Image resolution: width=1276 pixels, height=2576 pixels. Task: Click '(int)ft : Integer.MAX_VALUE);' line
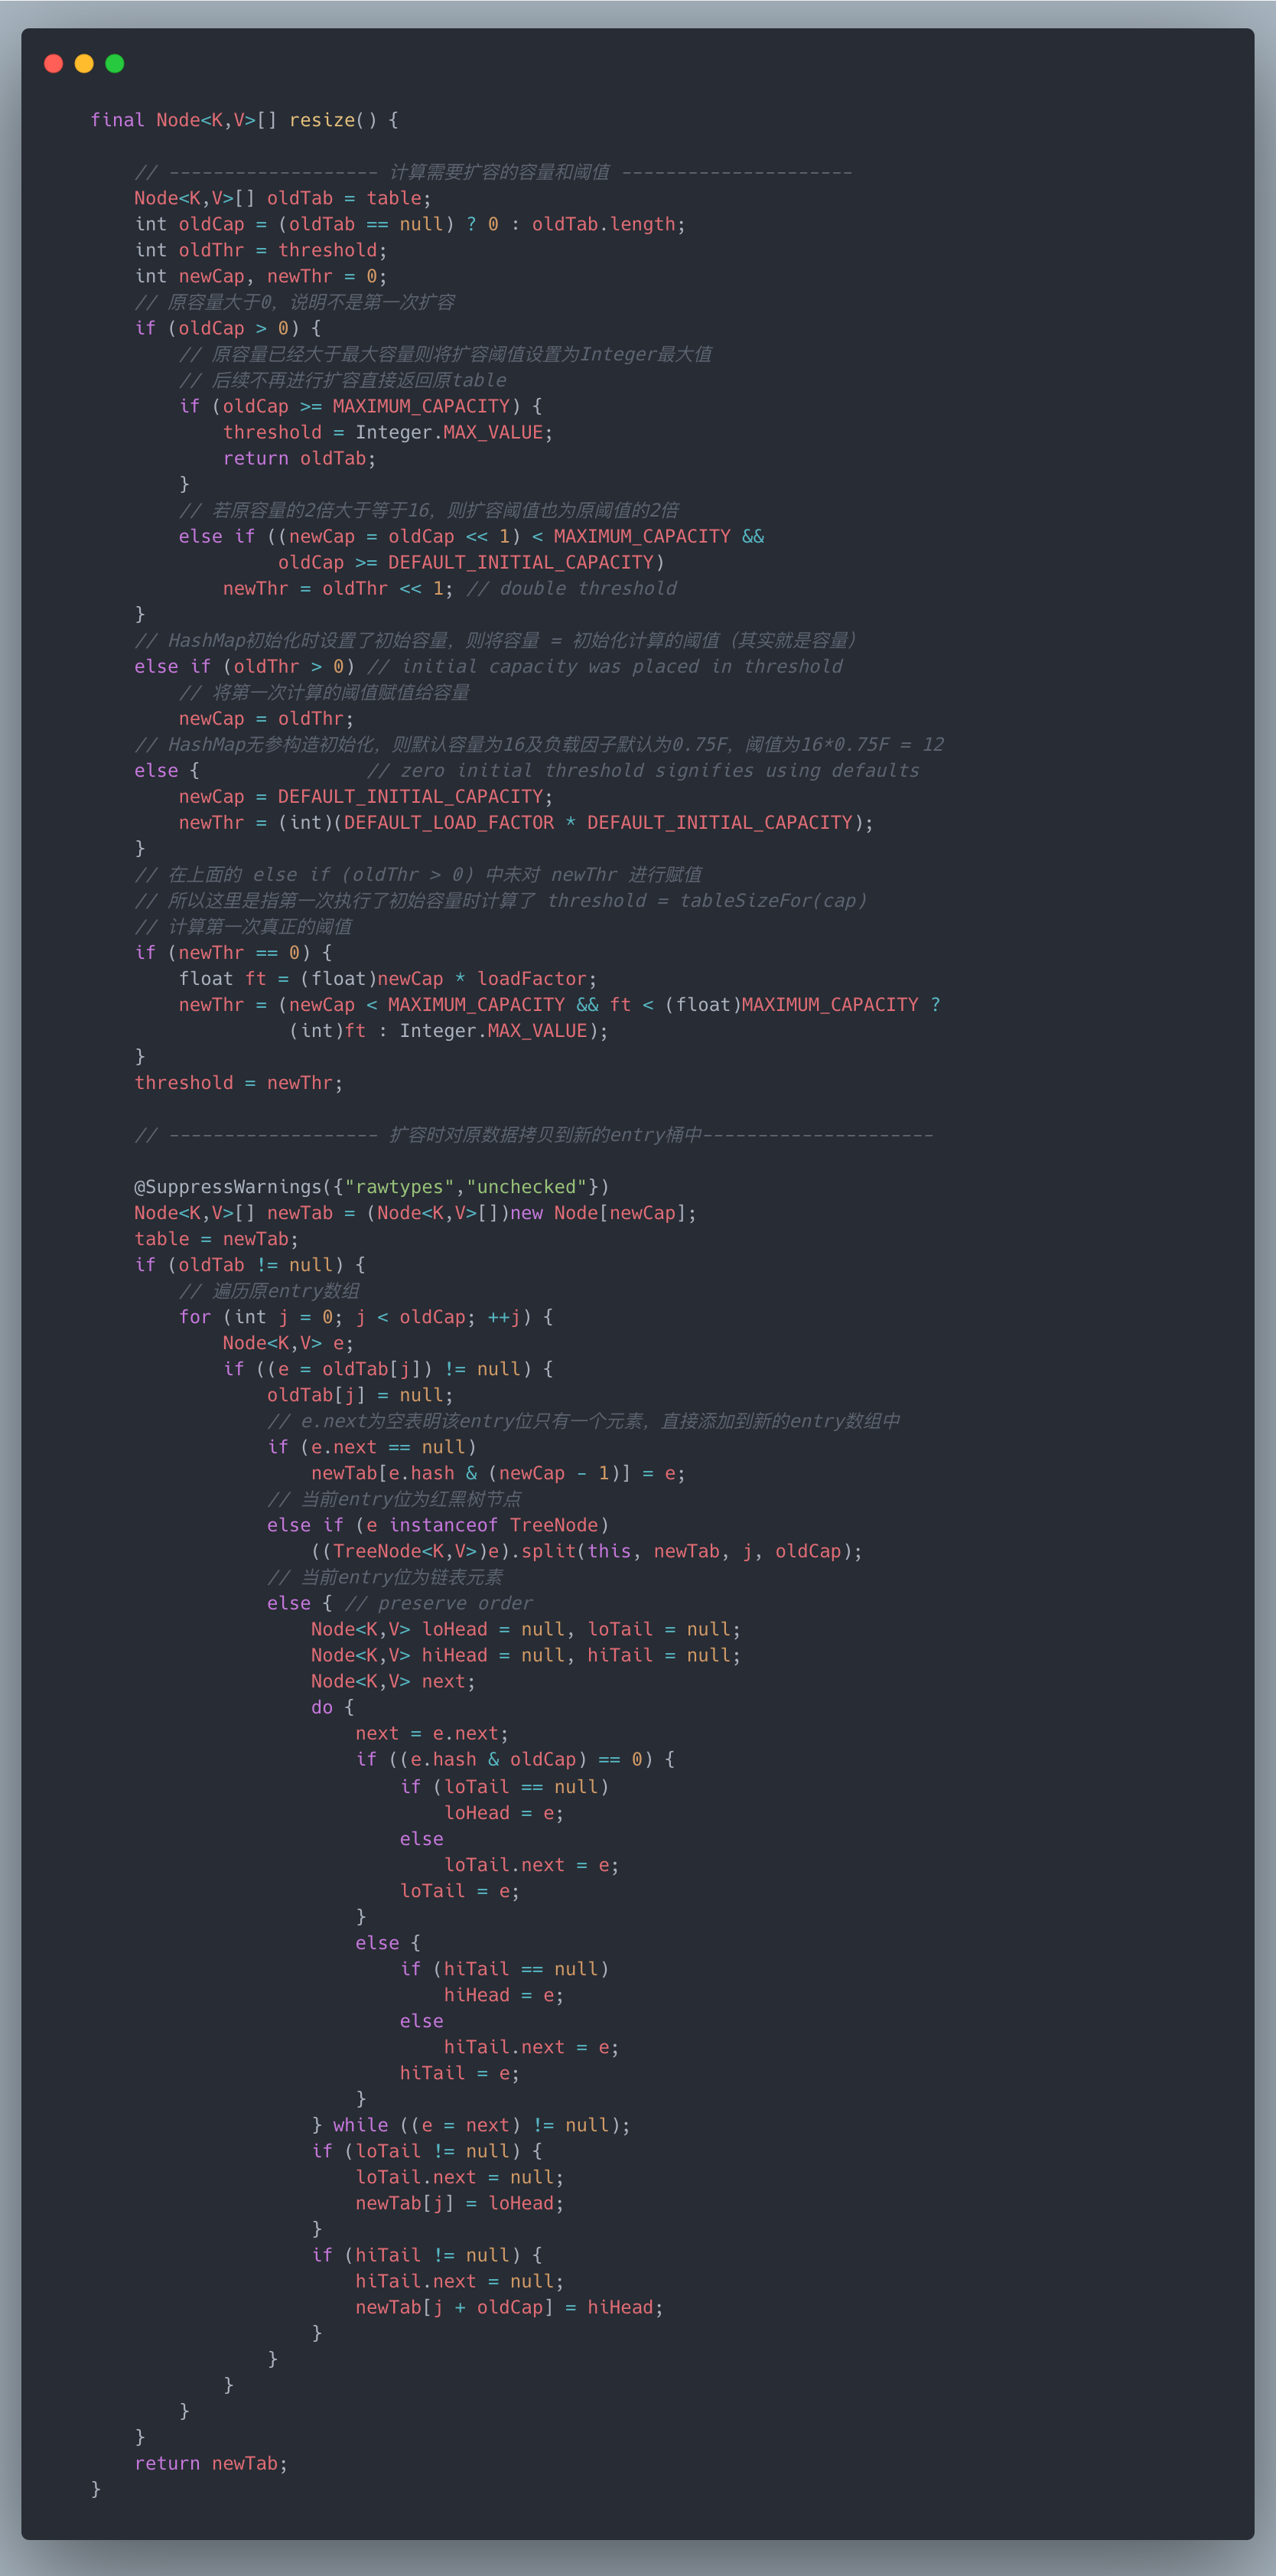point(448,1030)
